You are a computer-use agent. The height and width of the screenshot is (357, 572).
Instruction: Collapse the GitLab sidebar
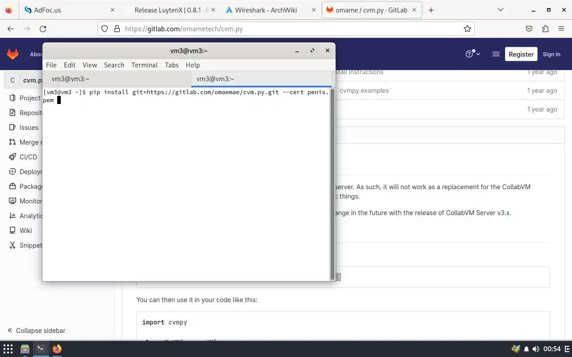36,330
